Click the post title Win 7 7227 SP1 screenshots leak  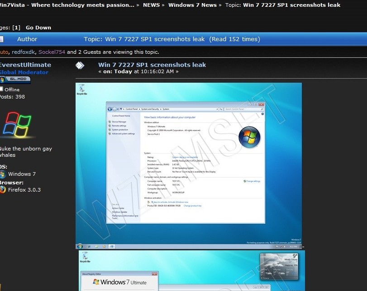(152, 65)
